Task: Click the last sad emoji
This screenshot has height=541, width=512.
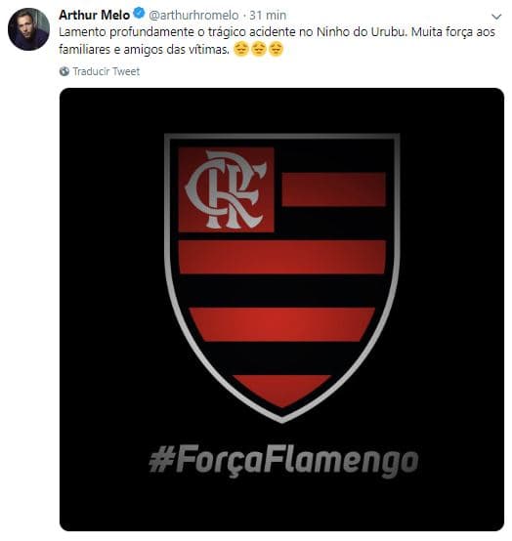Action: [x=276, y=49]
